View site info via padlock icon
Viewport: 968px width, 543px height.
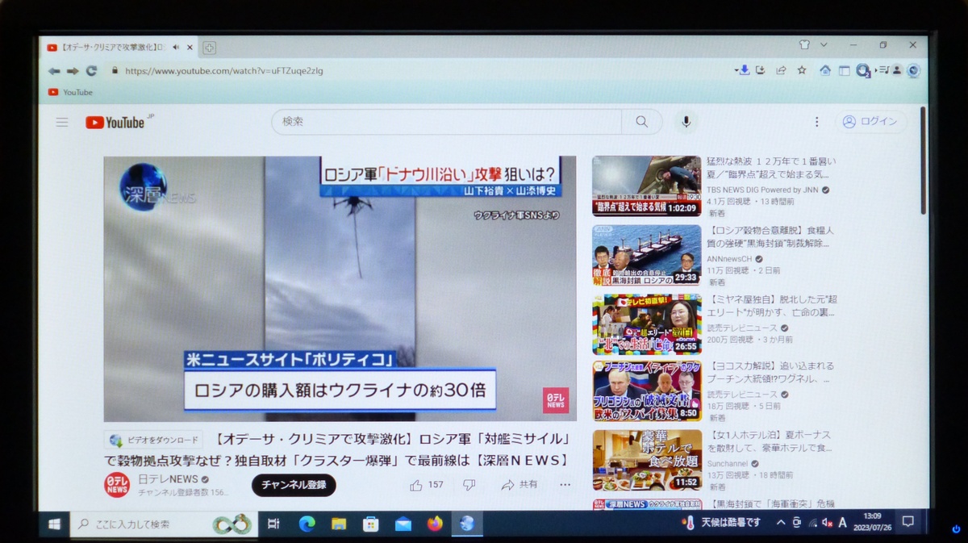point(115,71)
